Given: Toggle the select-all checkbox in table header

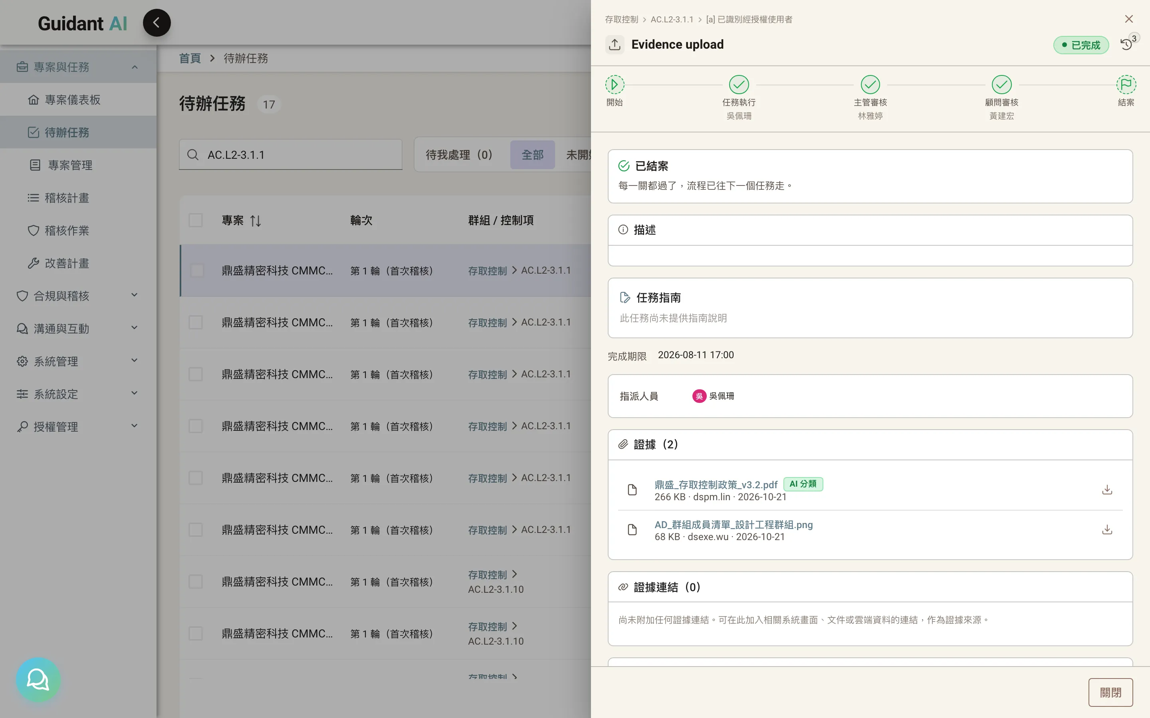Looking at the screenshot, I should click(x=195, y=220).
